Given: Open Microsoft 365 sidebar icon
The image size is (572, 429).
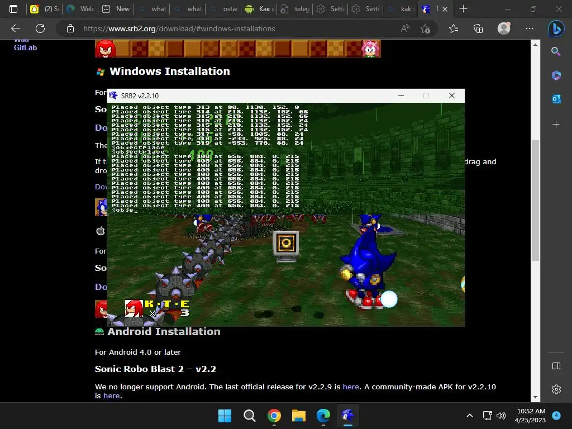Looking at the screenshot, I should [556, 75].
